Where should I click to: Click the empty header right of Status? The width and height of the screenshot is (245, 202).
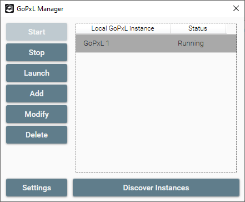(231, 28)
